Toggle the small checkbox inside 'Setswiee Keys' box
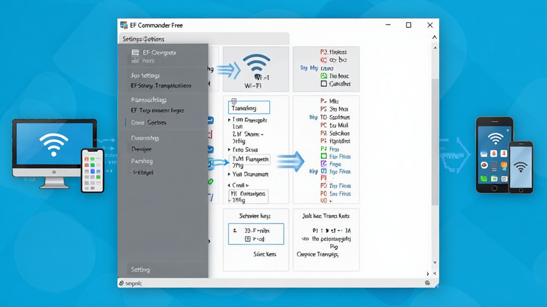 [x=248, y=239]
